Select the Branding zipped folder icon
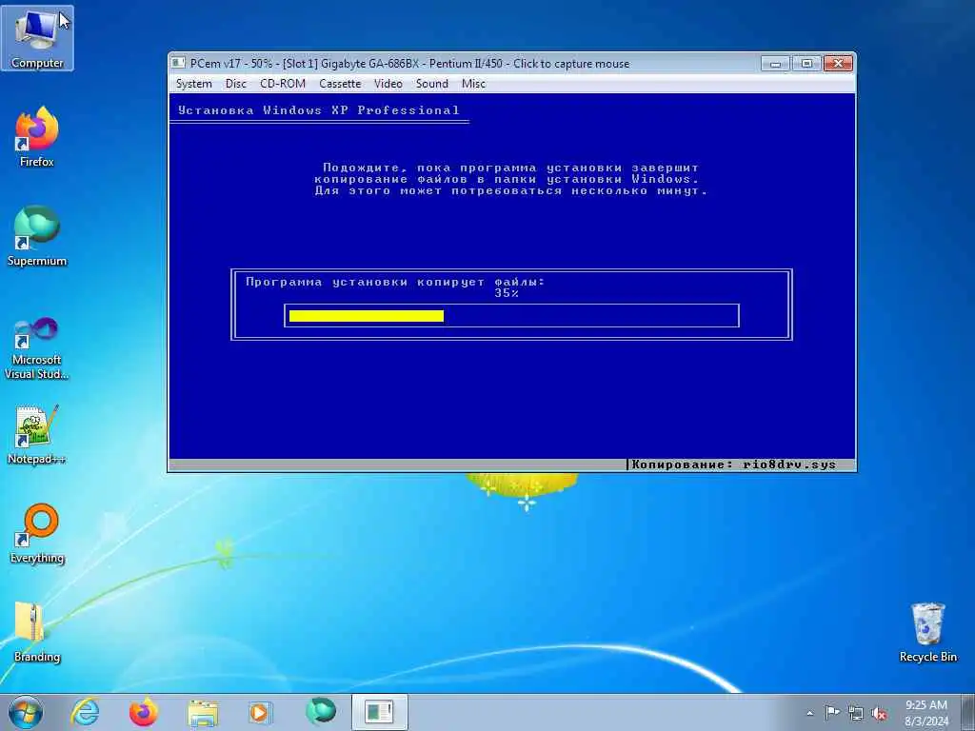This screenshot has height=731, width=975. click(37, 632)
